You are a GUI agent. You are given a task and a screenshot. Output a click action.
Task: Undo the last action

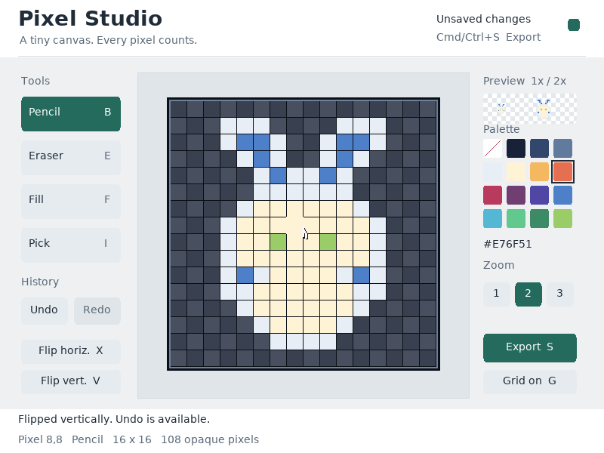pos(45,310)
